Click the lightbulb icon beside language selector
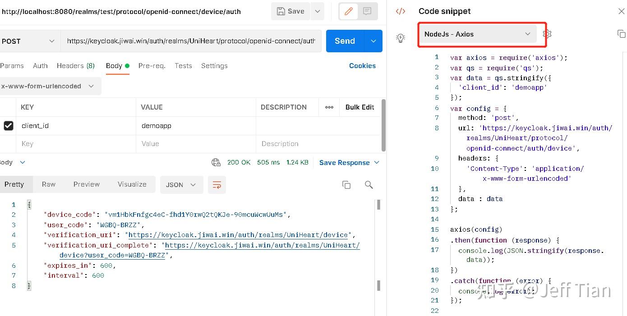The image size is (627, 316). 401,38
